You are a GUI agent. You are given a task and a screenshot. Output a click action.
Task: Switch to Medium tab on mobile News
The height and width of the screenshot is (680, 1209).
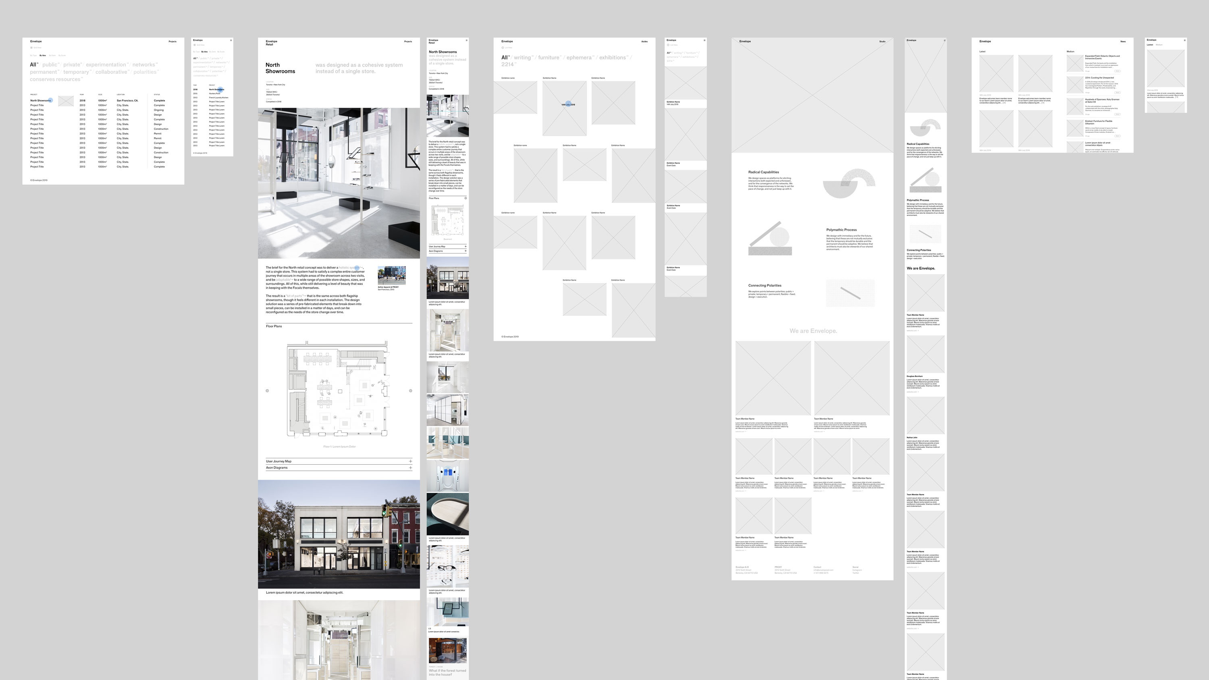point(1159,45)
